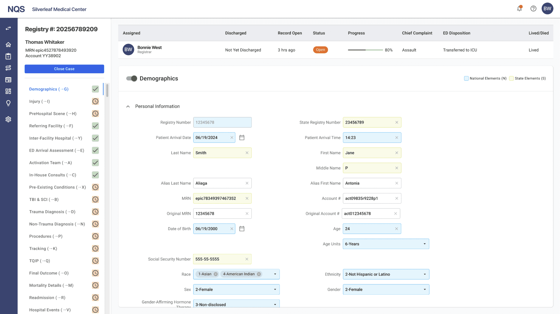Uncheck the Demographics completion checkbox
The image size is (560, 314).
click(x=95, y=89)
